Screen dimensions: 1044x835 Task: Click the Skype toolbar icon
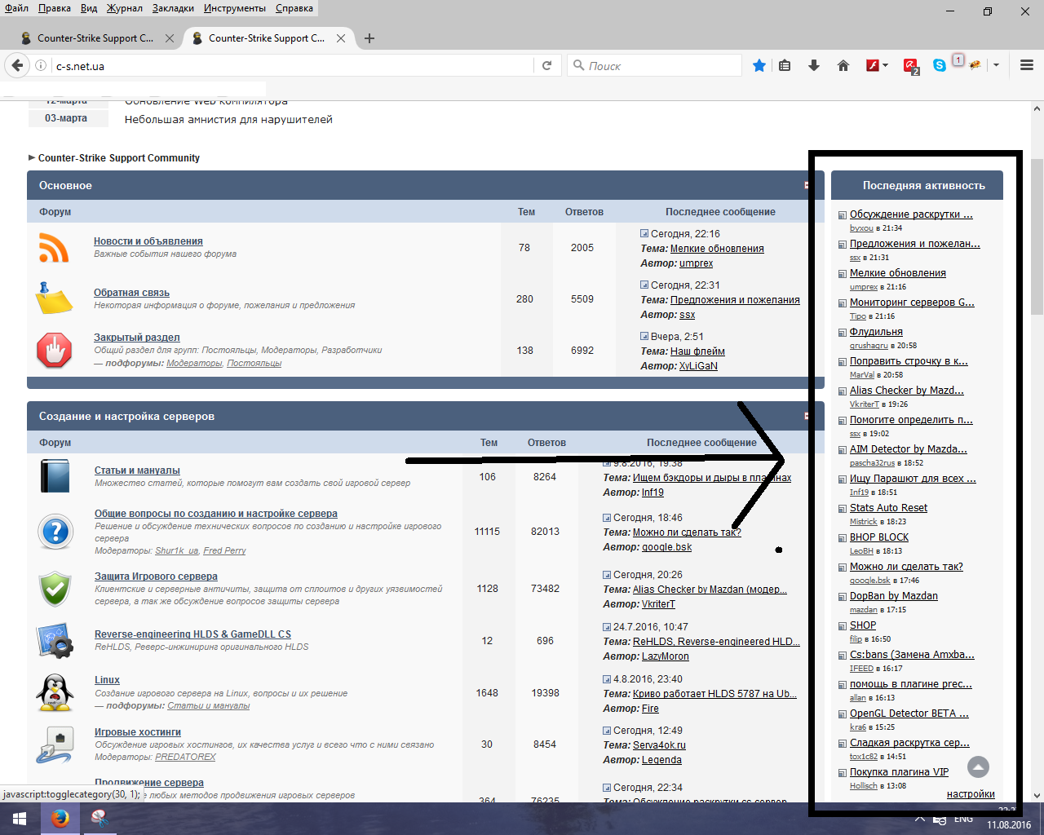tap(940, 66)
